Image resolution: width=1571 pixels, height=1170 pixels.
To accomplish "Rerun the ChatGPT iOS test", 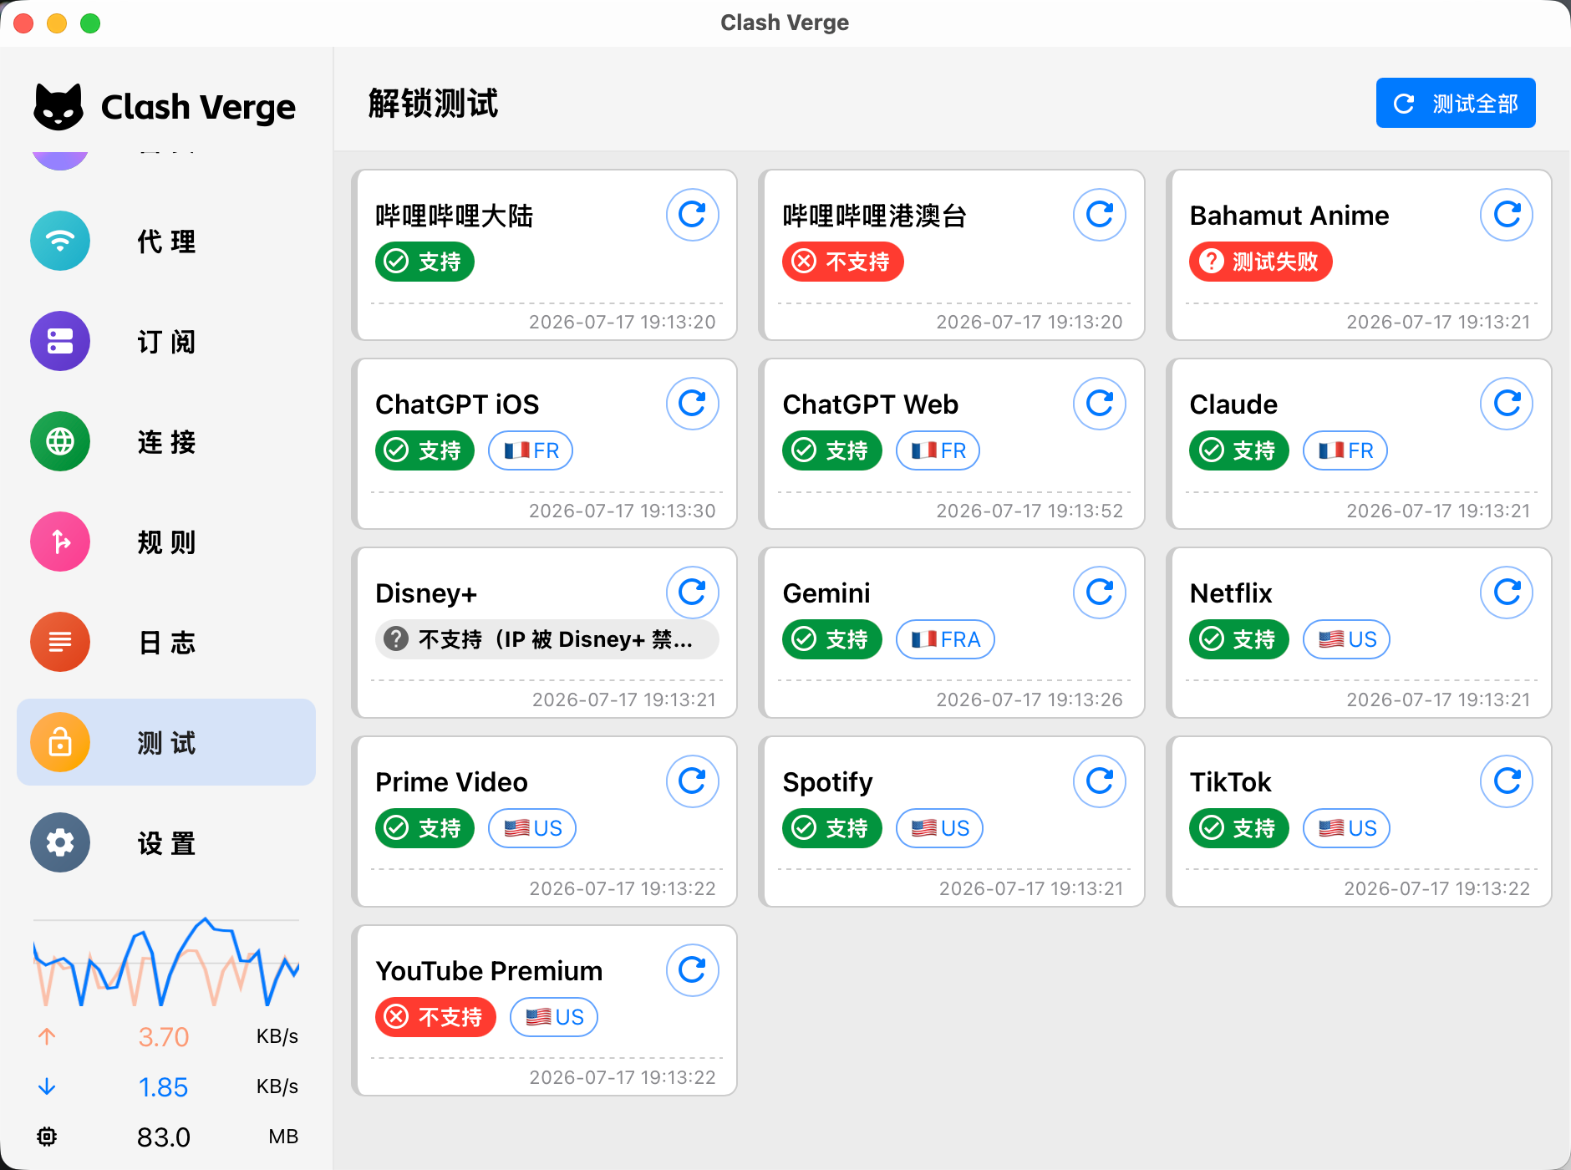I will click(x=692, y=404).
